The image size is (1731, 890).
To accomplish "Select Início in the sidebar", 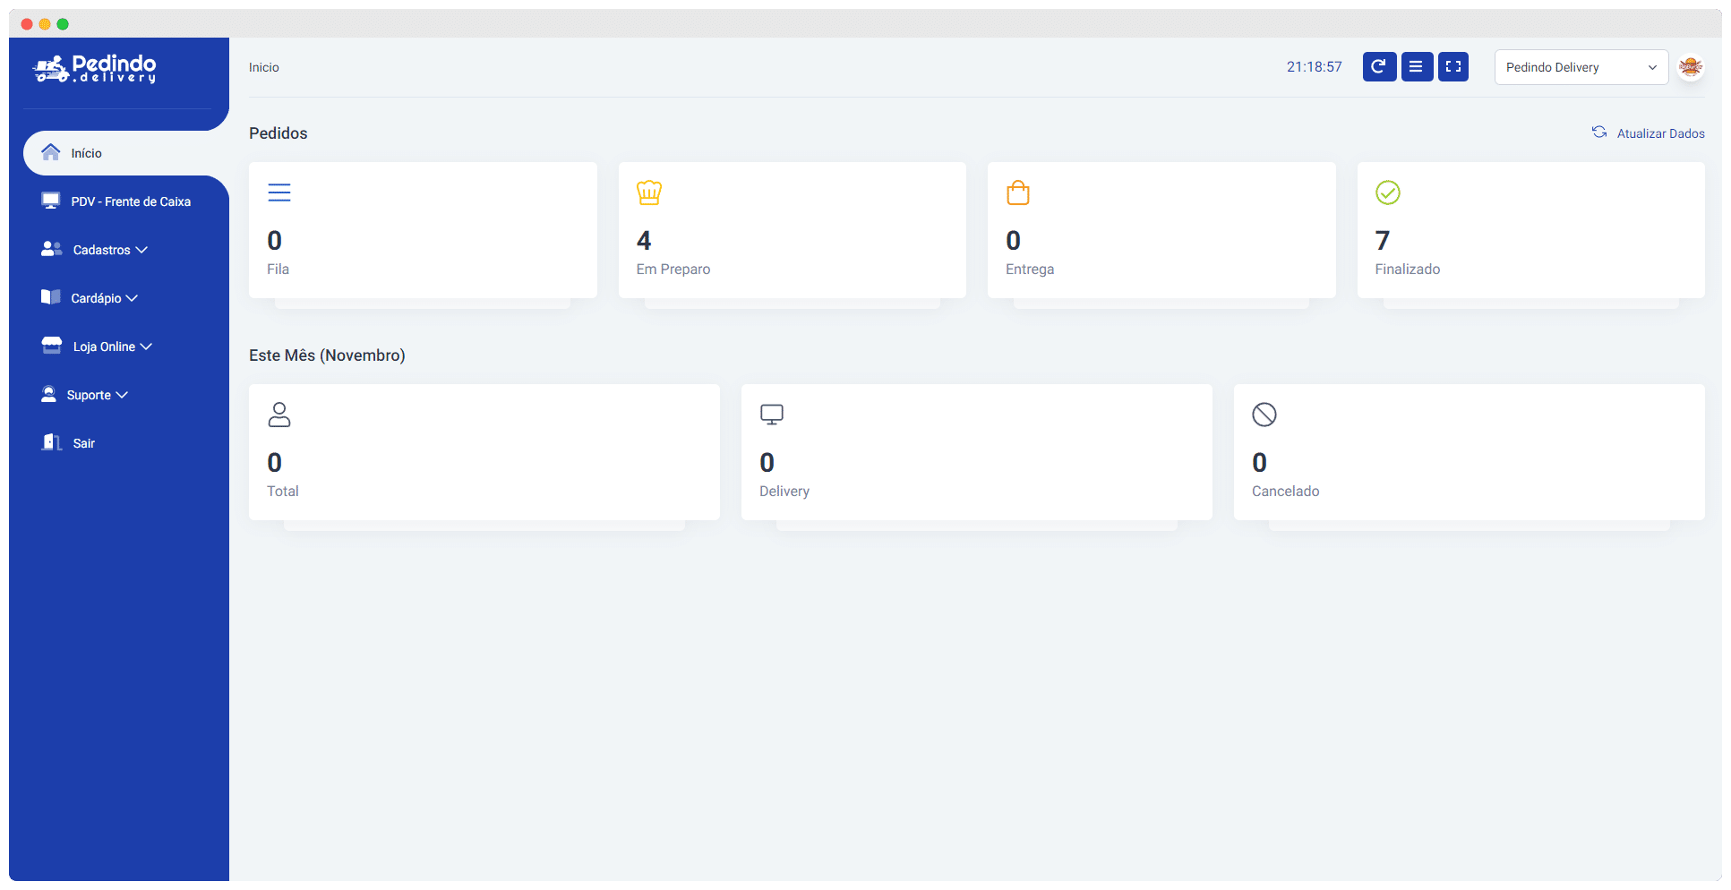I will click(86, 153).
